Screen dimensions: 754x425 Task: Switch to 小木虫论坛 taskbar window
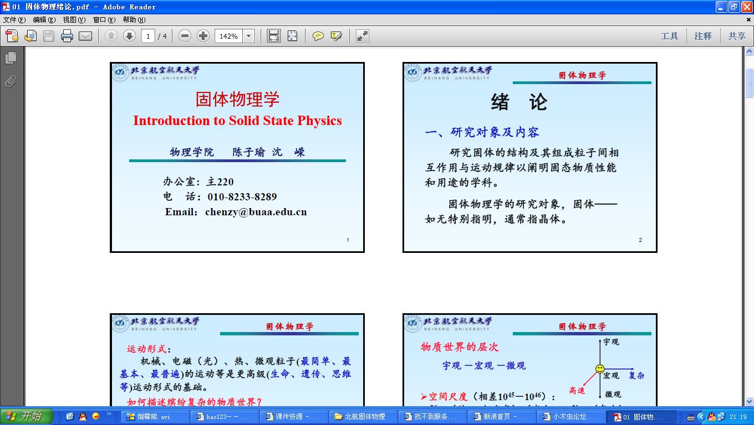pyautogui.click(x=571, y=417)
